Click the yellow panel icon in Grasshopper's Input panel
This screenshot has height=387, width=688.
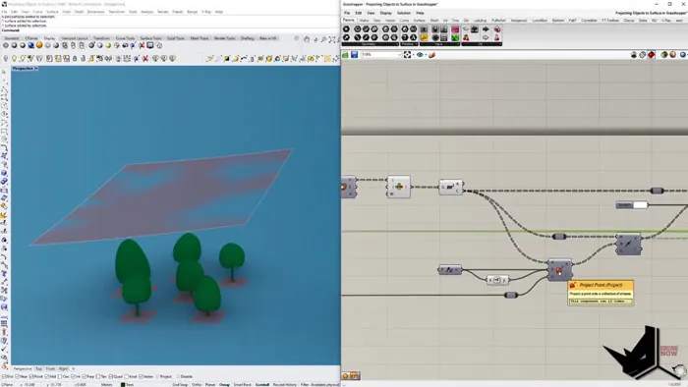tap(424, 37)
